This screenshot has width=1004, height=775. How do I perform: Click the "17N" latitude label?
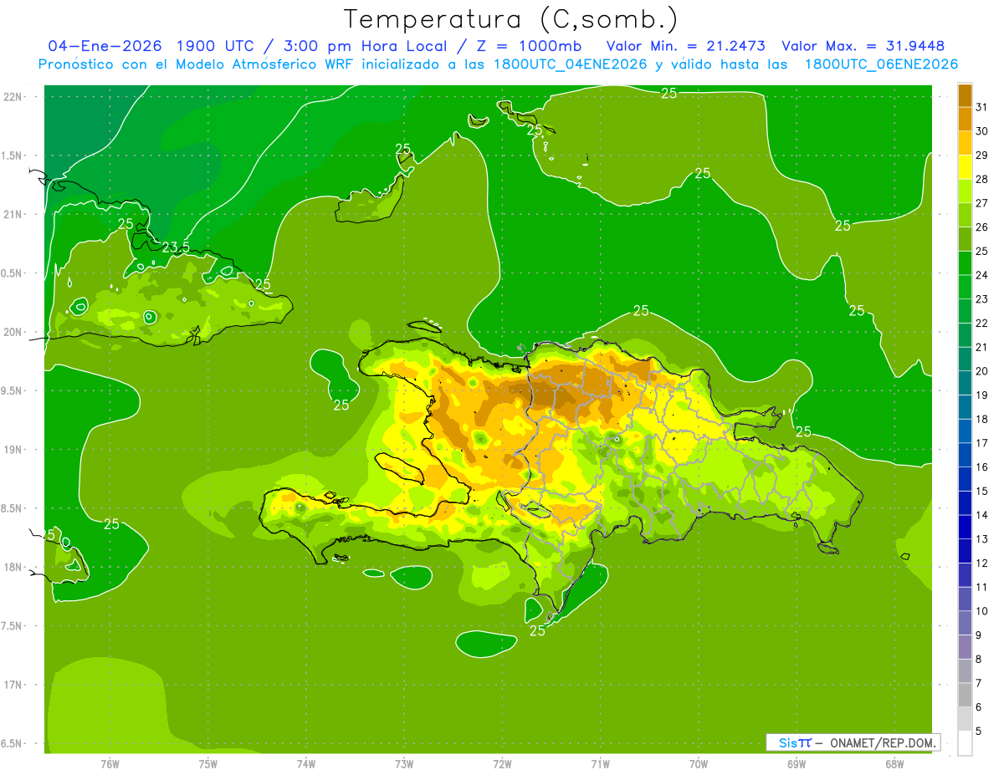tap(13, 685)
